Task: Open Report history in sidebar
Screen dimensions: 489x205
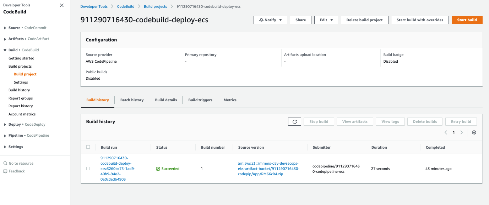Action: pyautogui.click(x=21, y=106)
